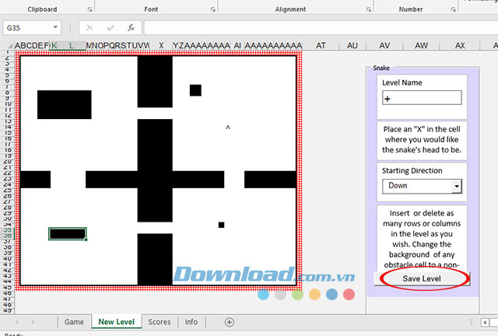The height and width of the screenshot is (336, 498).
Task: Click the selected black cell G35
Action: point(68,234)
